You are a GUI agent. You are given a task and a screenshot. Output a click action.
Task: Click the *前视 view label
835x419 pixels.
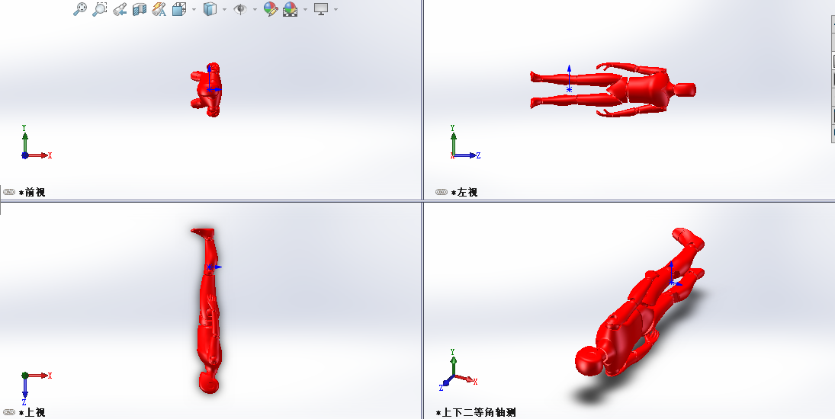coord(32,193)
